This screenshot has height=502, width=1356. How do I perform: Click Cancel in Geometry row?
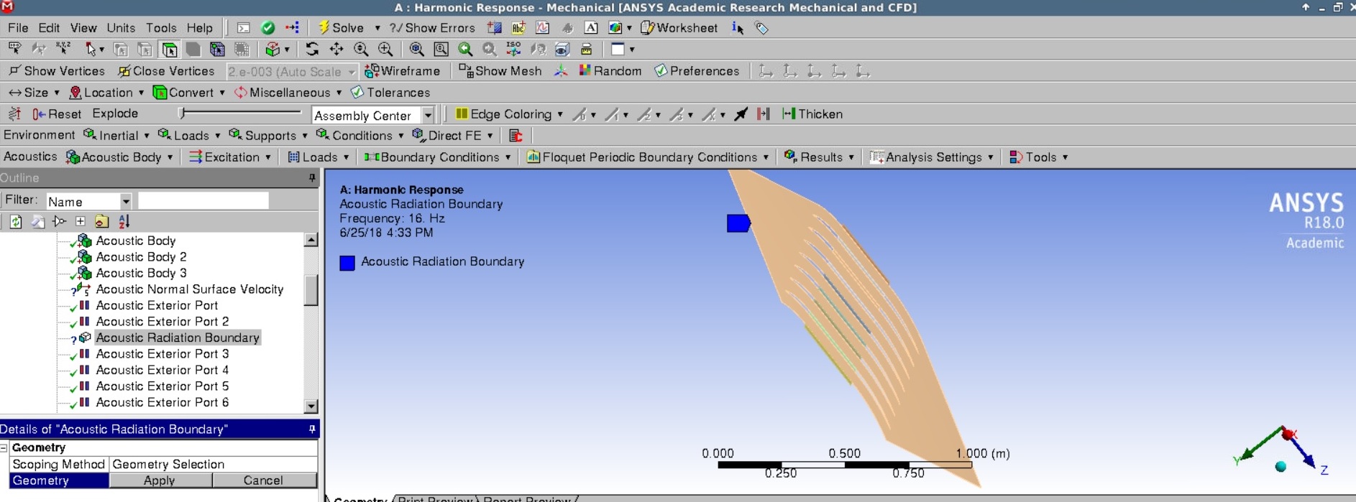(x=263, y=480)
